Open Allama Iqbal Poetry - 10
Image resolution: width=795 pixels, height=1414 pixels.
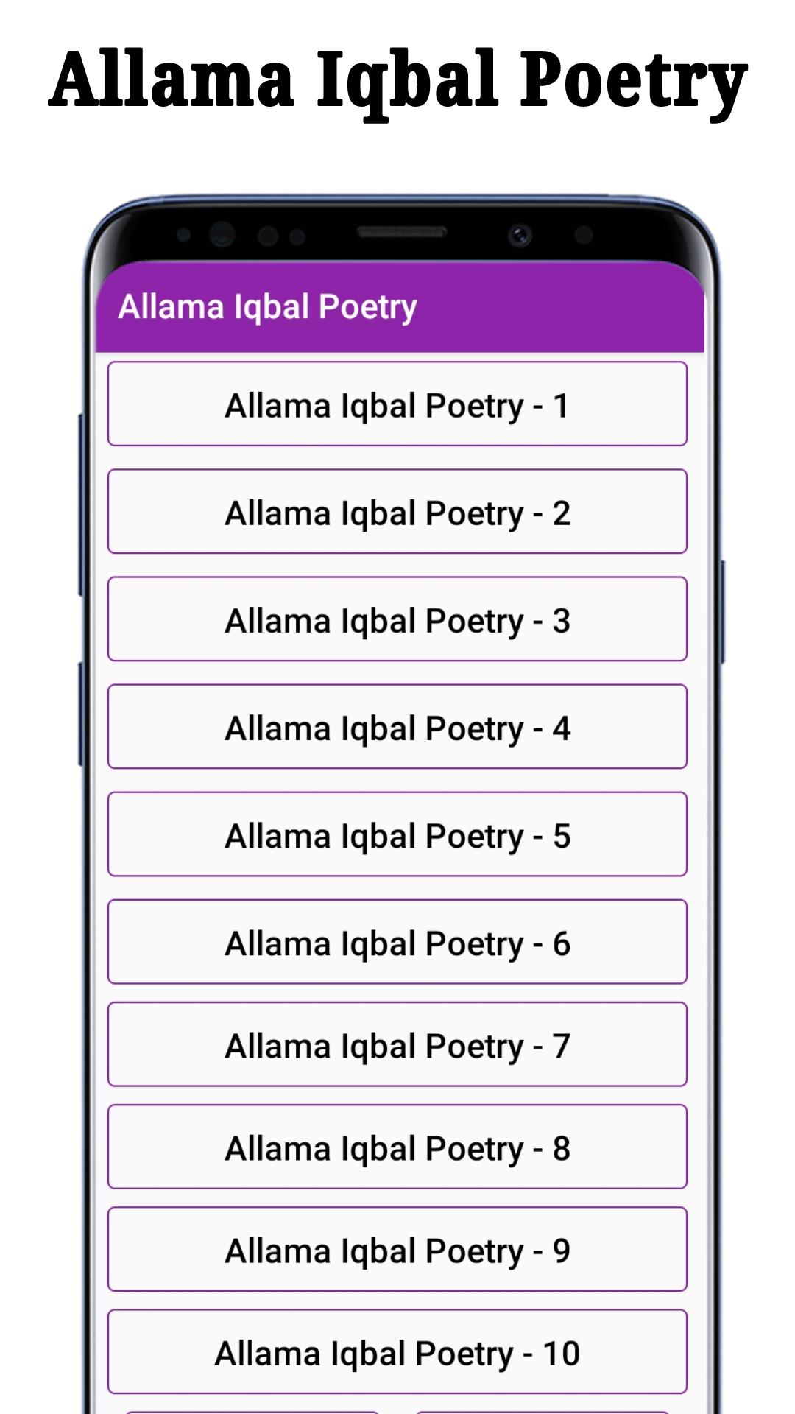point(397,1351)
